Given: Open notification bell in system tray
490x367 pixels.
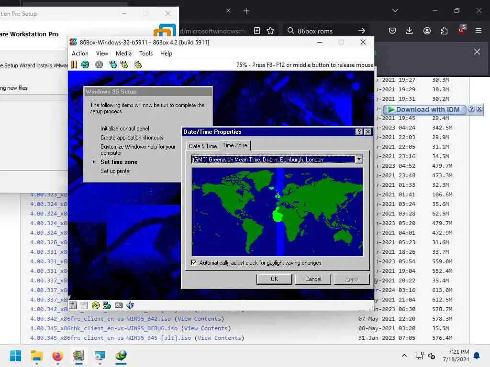Looking at the screenshot, I should pos(477,356).
